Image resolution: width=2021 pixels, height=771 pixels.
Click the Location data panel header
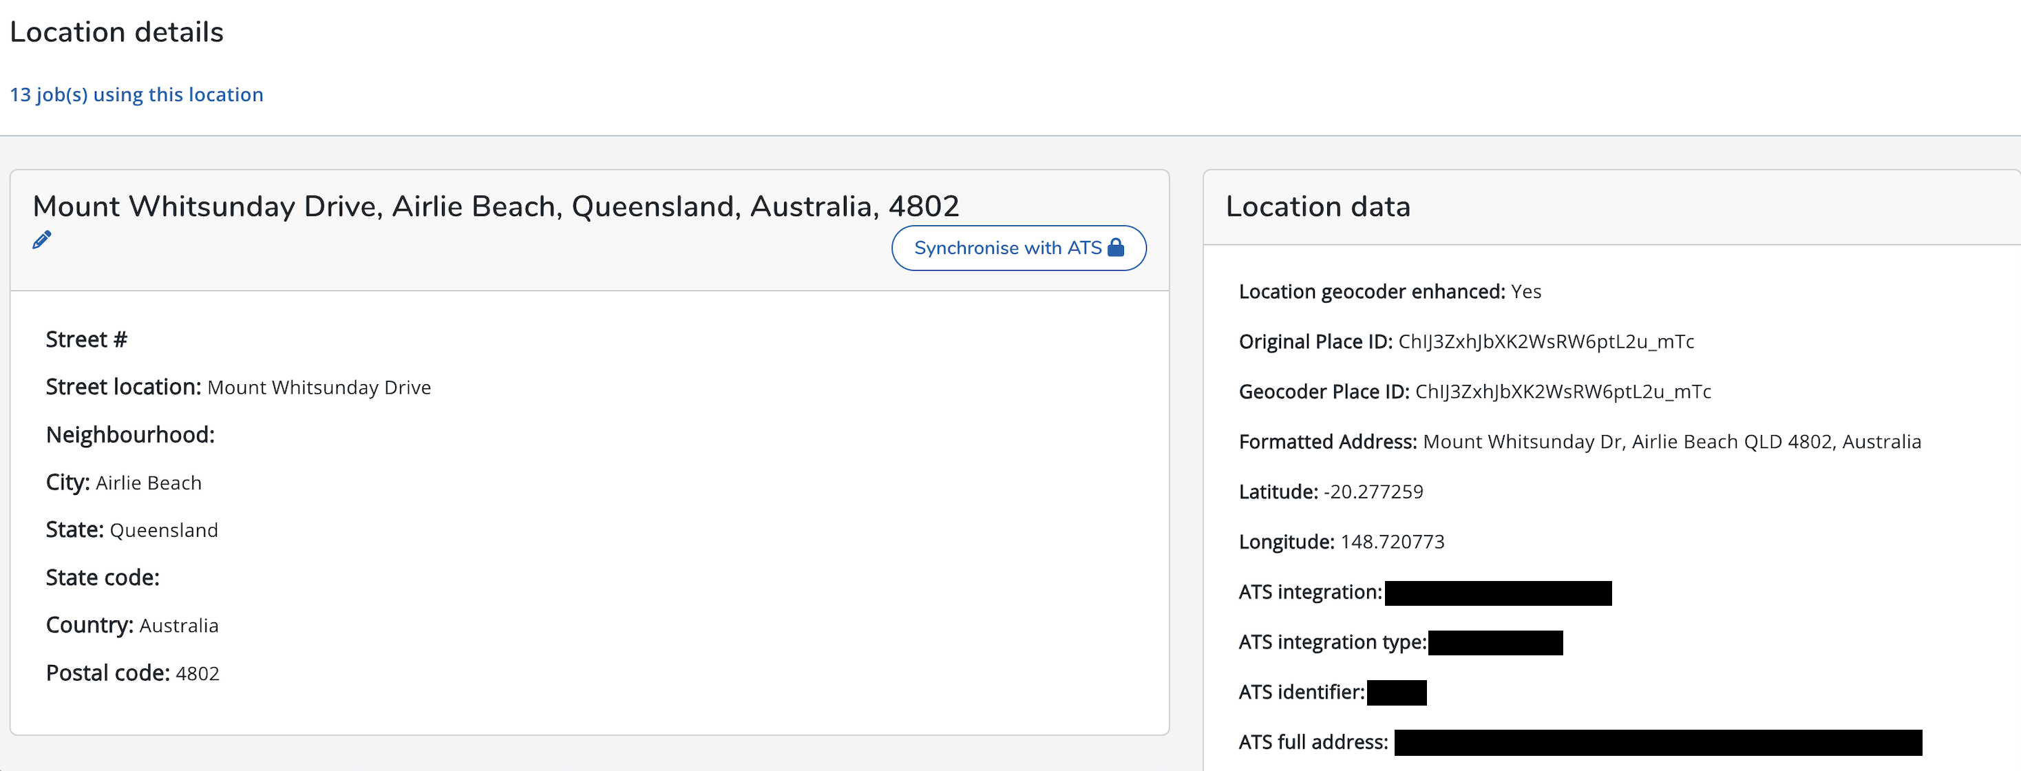click(1318, 207)
